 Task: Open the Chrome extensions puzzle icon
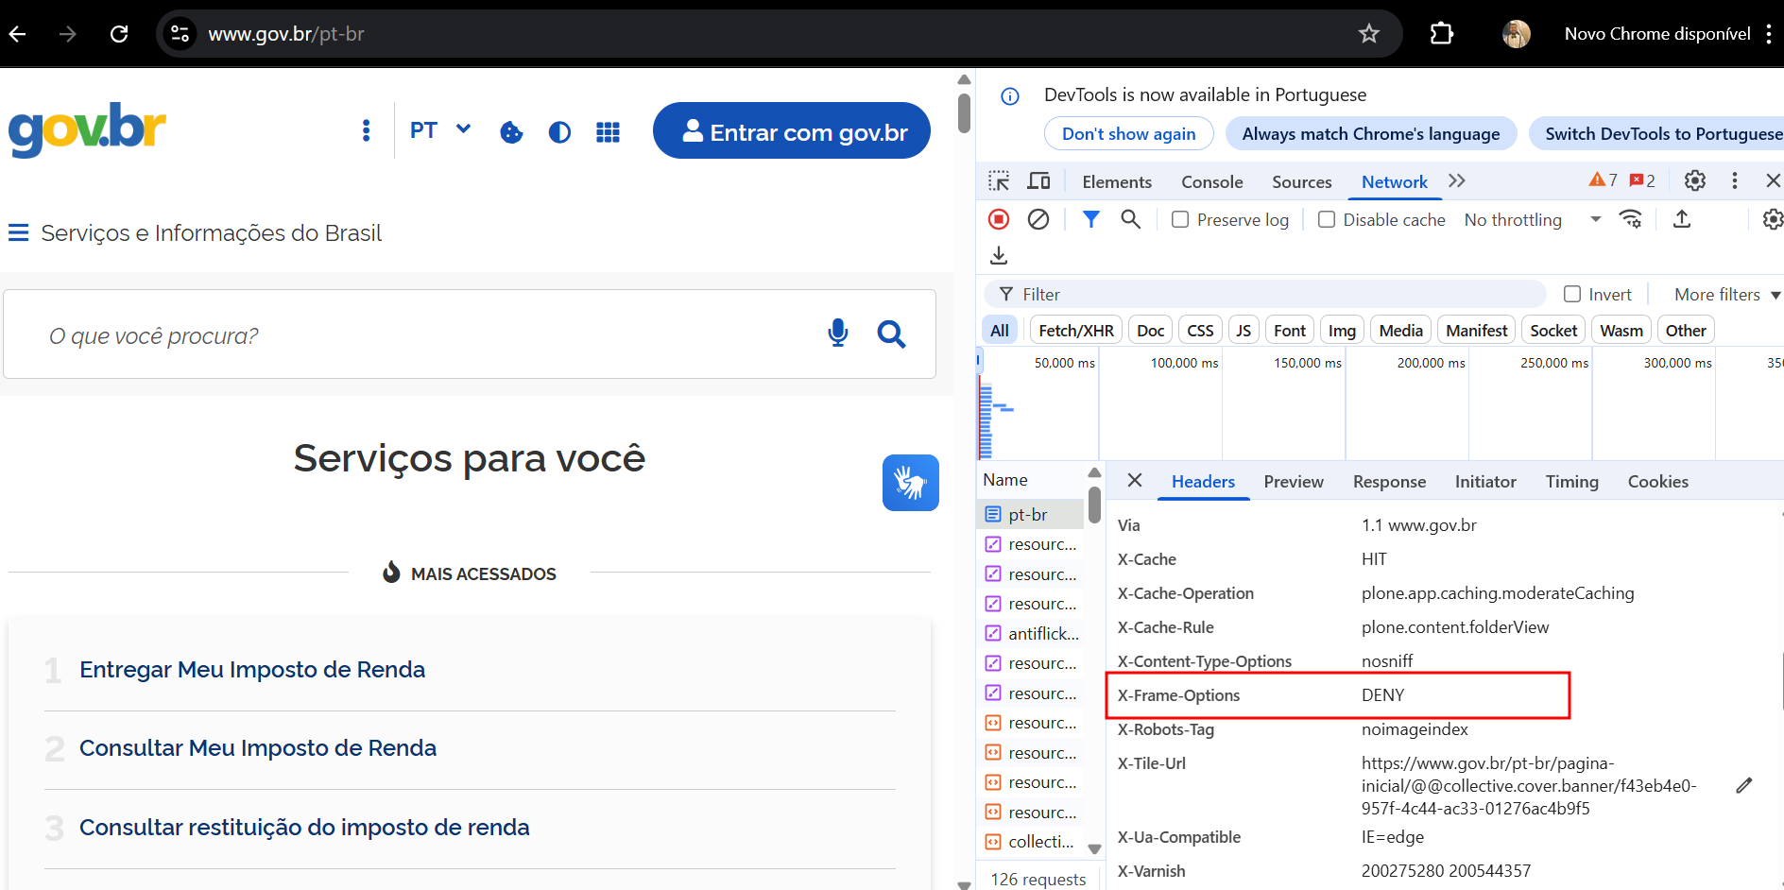click(x=1441, y=34)
